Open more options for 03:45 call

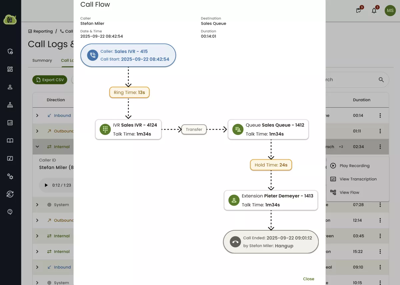(x=380, y=236)
